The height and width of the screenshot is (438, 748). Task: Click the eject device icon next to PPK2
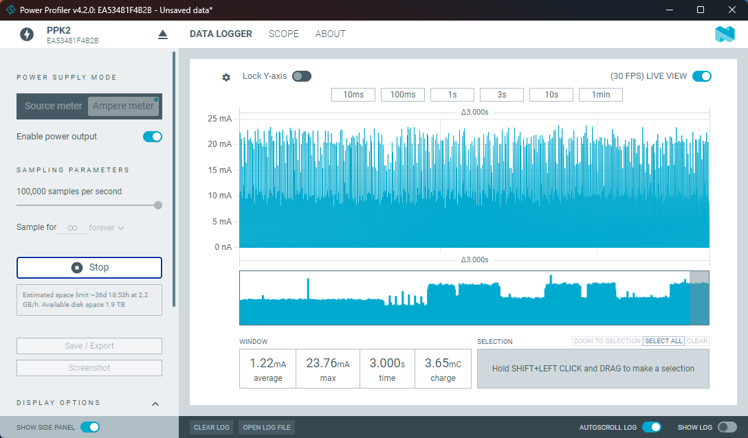click(x=163, y=34)
